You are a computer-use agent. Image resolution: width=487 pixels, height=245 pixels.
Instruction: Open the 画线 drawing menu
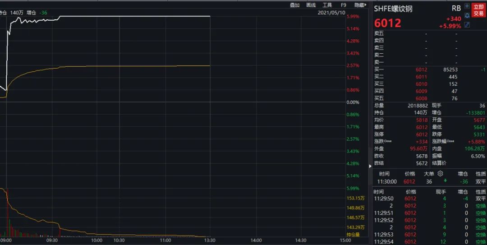coord(311,5)
